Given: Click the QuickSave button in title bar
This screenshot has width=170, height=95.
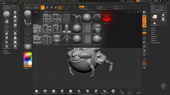Looking at the screenshot, I should point(123,1).
